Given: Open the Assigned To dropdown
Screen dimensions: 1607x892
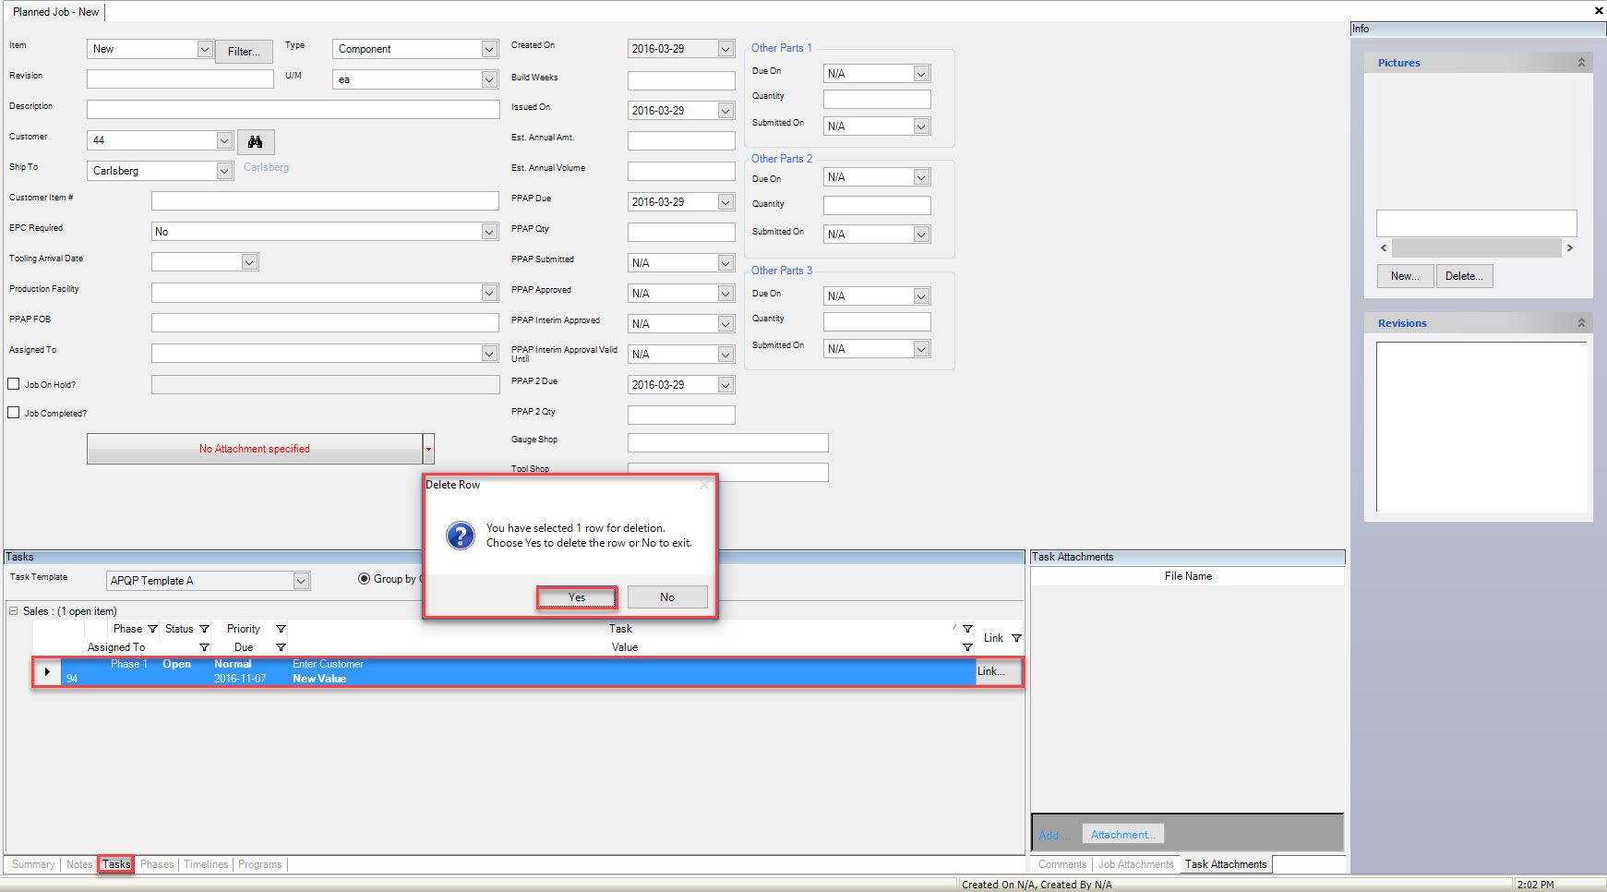Looking at the screenshot, I should coord(489,354).
